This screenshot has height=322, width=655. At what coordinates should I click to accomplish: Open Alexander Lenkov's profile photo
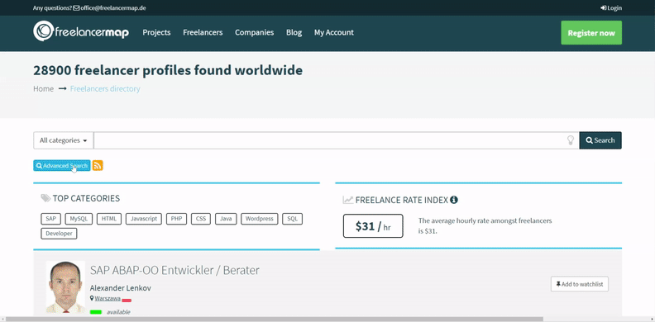(x=65, y=287)
